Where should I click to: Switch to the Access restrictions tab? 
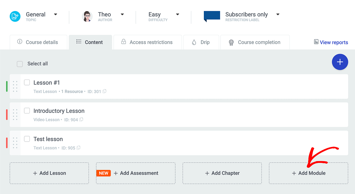click(147, 42)
